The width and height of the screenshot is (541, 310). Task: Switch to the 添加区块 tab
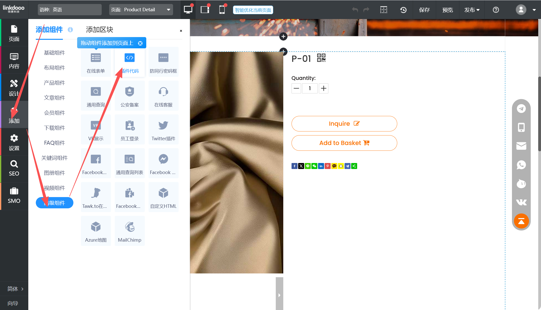pyautogui.click(x=99, y=30)
